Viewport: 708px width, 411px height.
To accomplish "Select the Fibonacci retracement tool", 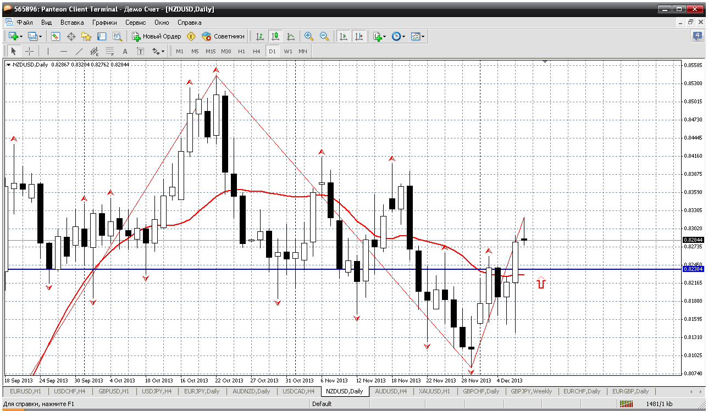I will coord(109,51).
